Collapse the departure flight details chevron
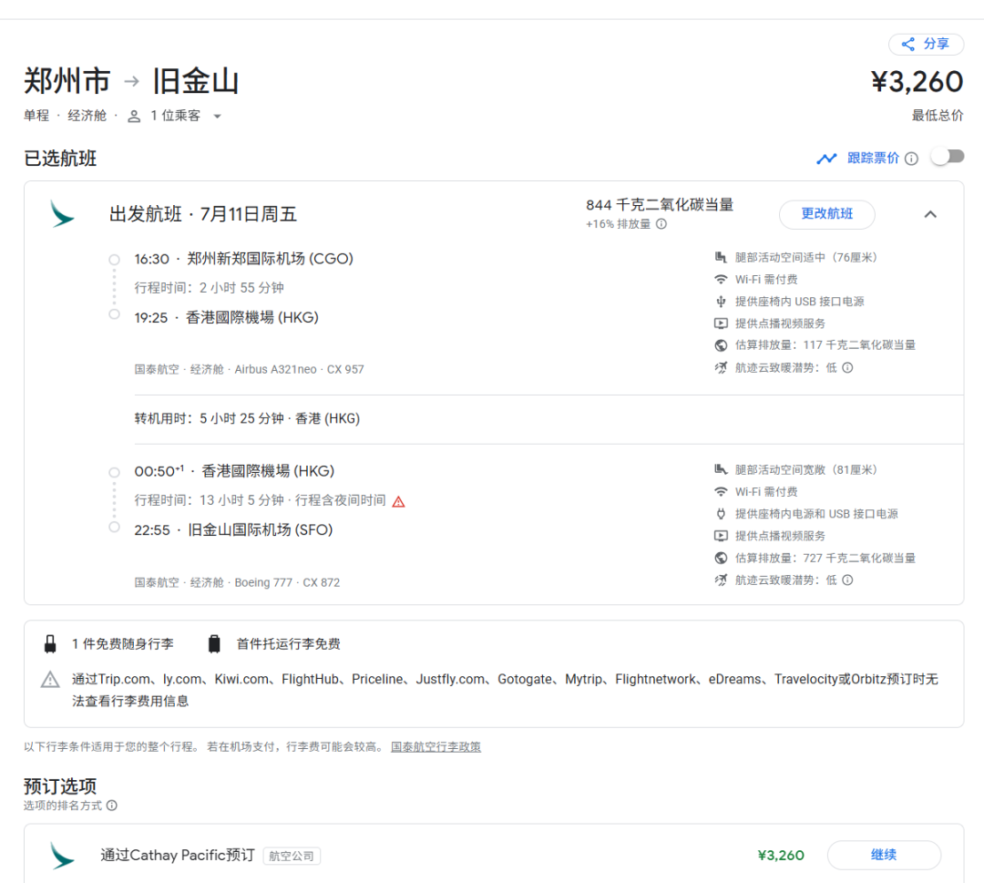Image resolution: width=984 pixels, height=883 pixels. 930,214
